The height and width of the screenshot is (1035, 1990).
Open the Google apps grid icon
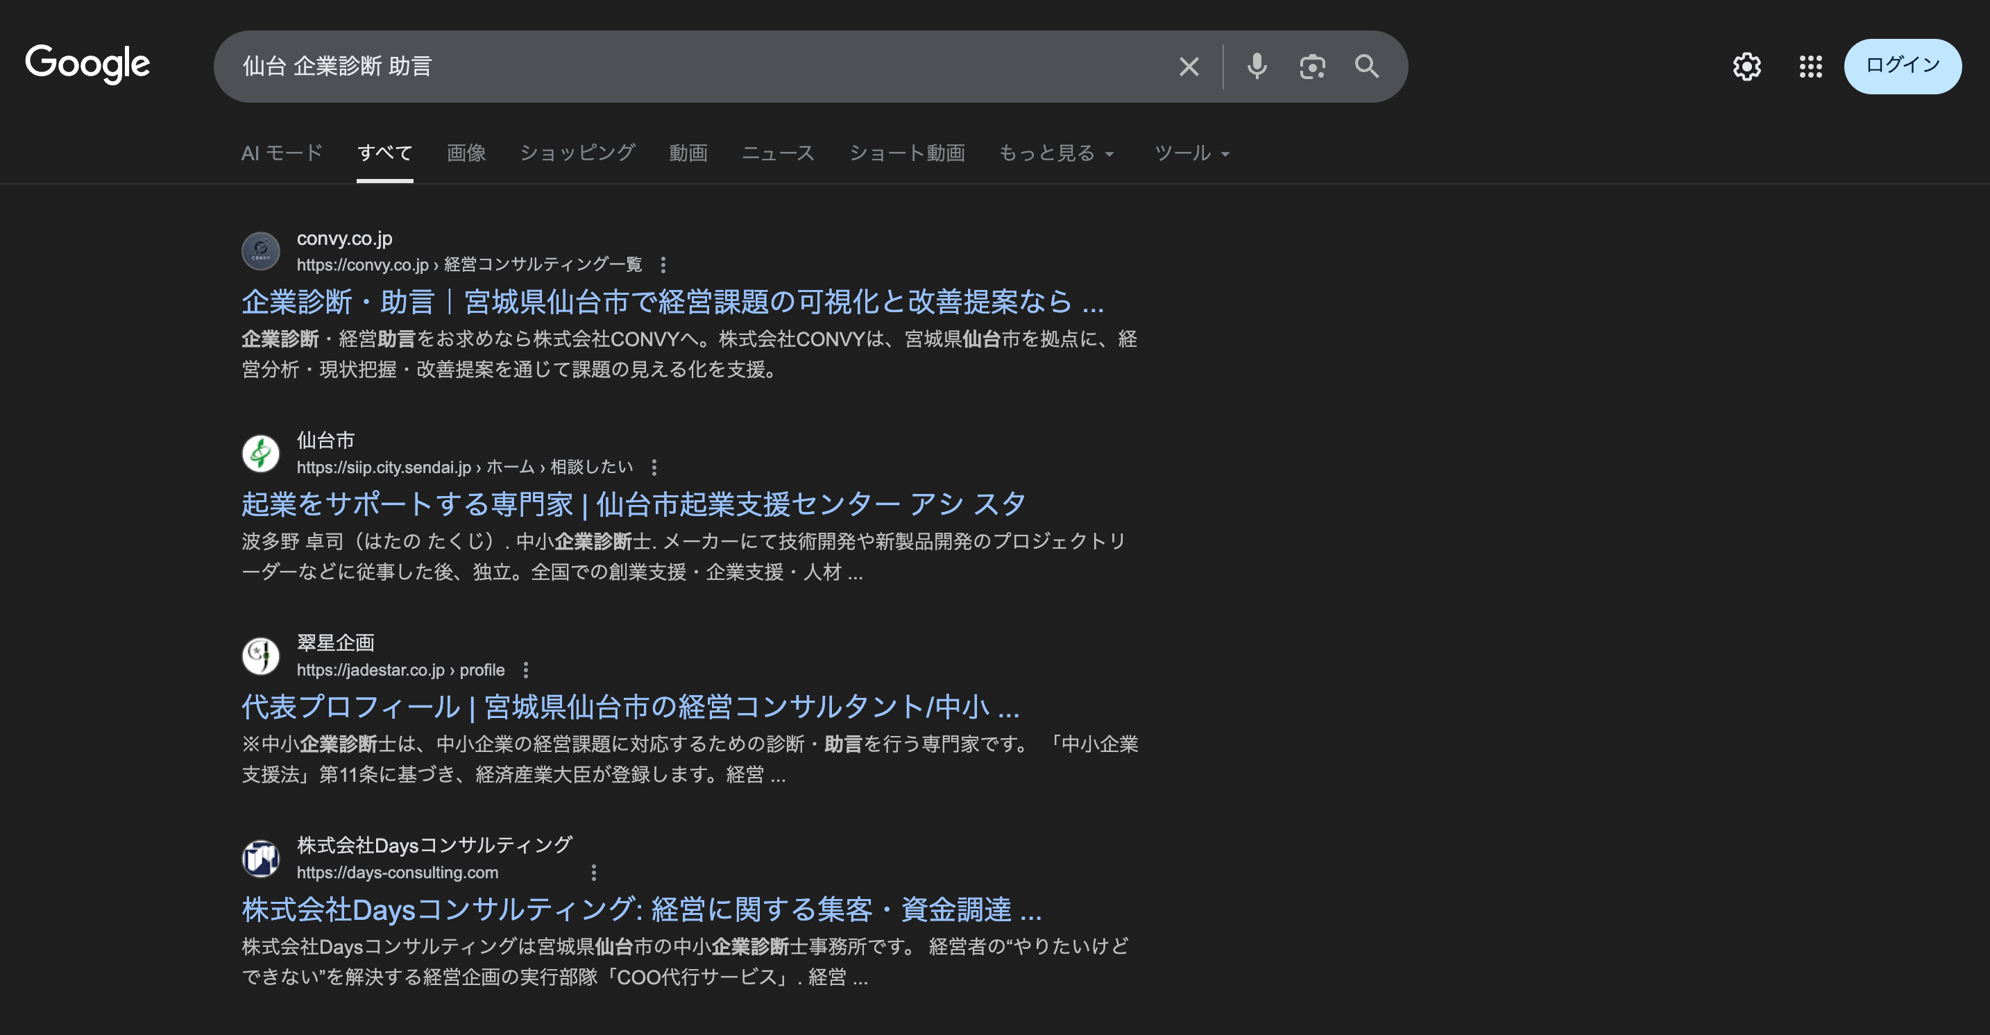pos(1810,67)
